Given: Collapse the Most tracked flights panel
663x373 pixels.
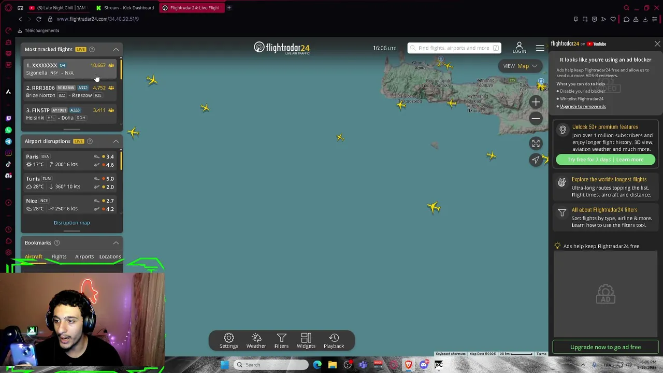Looking at the screenshot, I should (116, 49).
